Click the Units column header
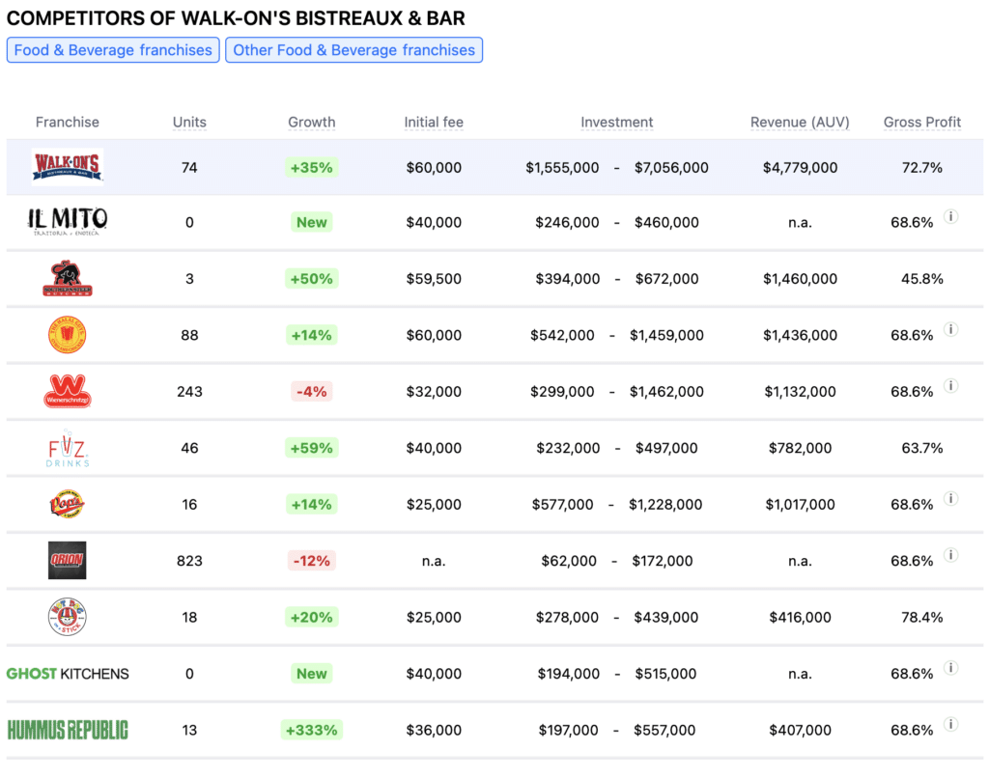This screenshot has width=989, height=779. (x=189, y=122)
